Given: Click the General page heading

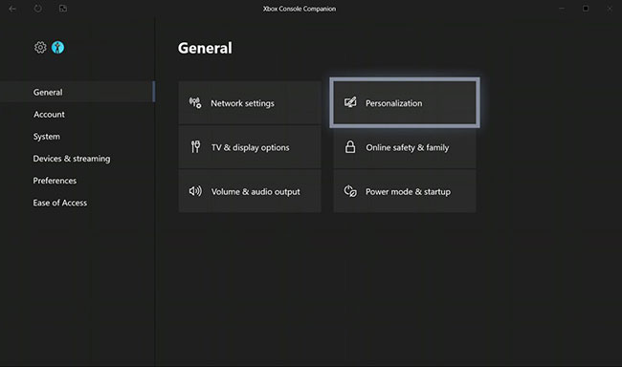Looking at the screenshot, I should click(x=205, y=49).
